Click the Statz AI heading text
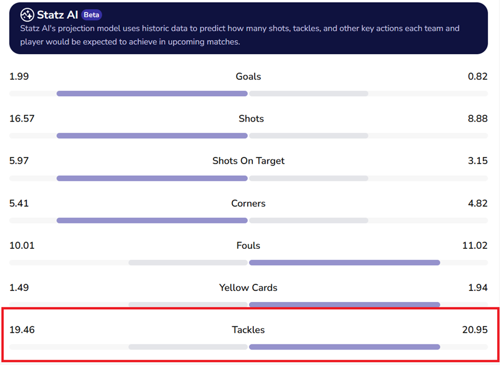 (x=57, y=15)
